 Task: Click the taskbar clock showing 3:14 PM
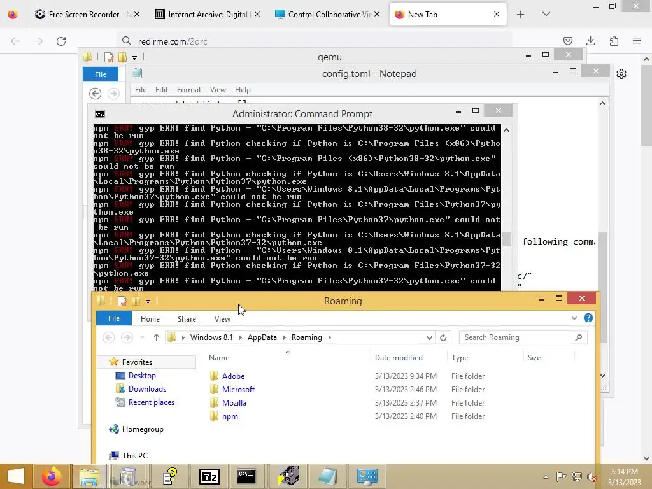[x=624, y=477]
